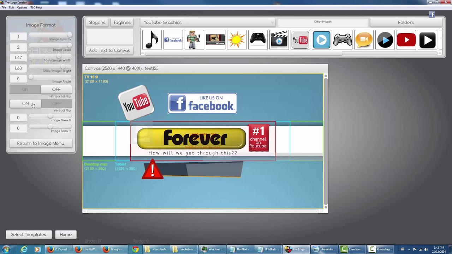Select the Like us on Facebook canvas image

coord(202,103)
